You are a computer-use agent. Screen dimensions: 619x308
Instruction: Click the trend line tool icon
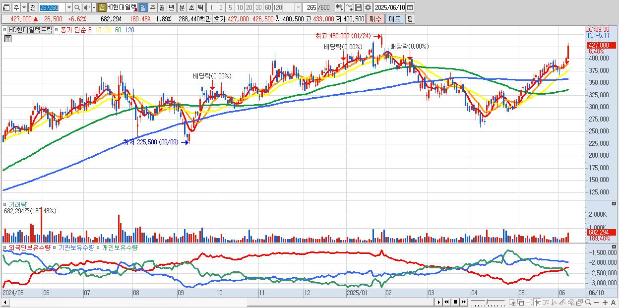546,302
